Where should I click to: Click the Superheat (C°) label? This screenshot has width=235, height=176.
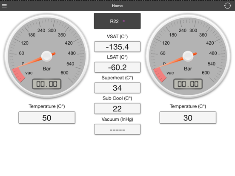coord(117,78)
